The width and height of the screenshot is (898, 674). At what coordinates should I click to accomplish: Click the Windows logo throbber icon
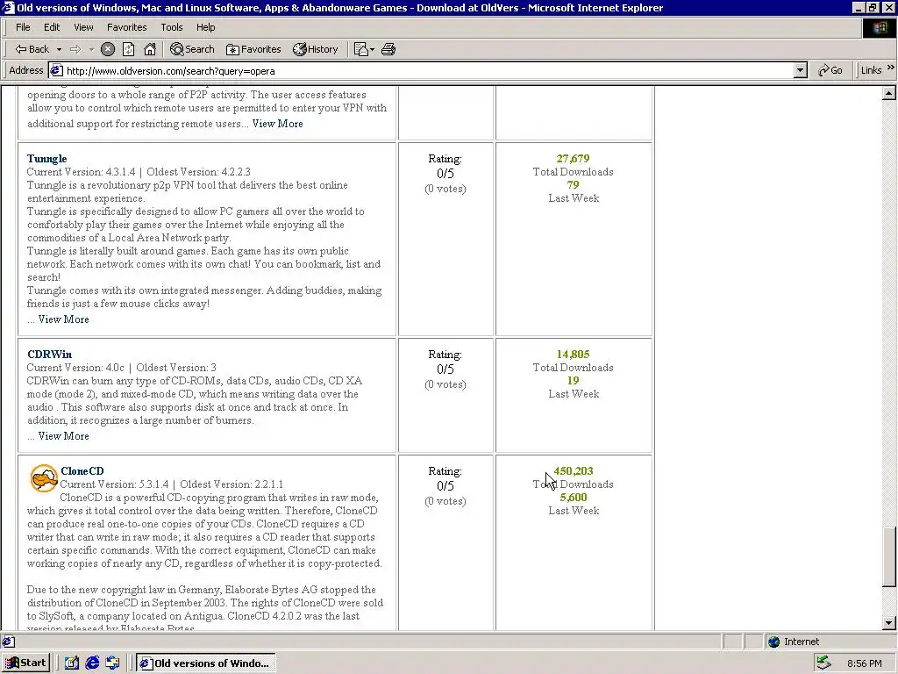click(880, 28)
